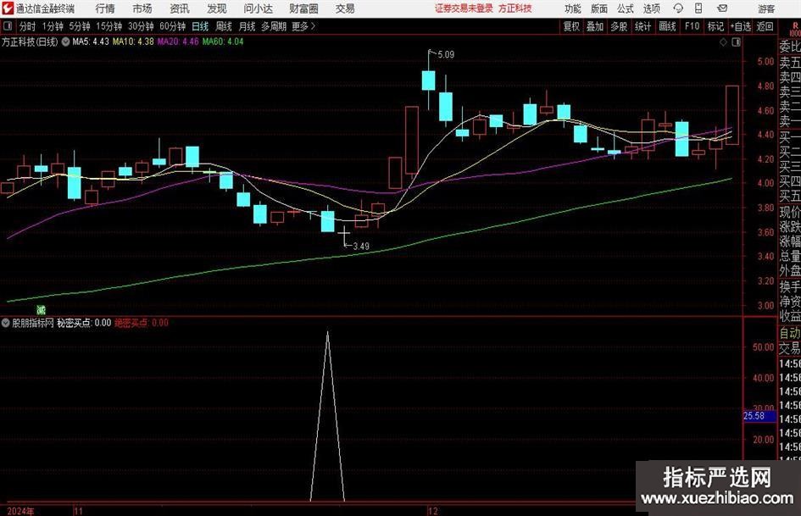
Task: Click the 通达信 red logo icon
Action: 8,8
